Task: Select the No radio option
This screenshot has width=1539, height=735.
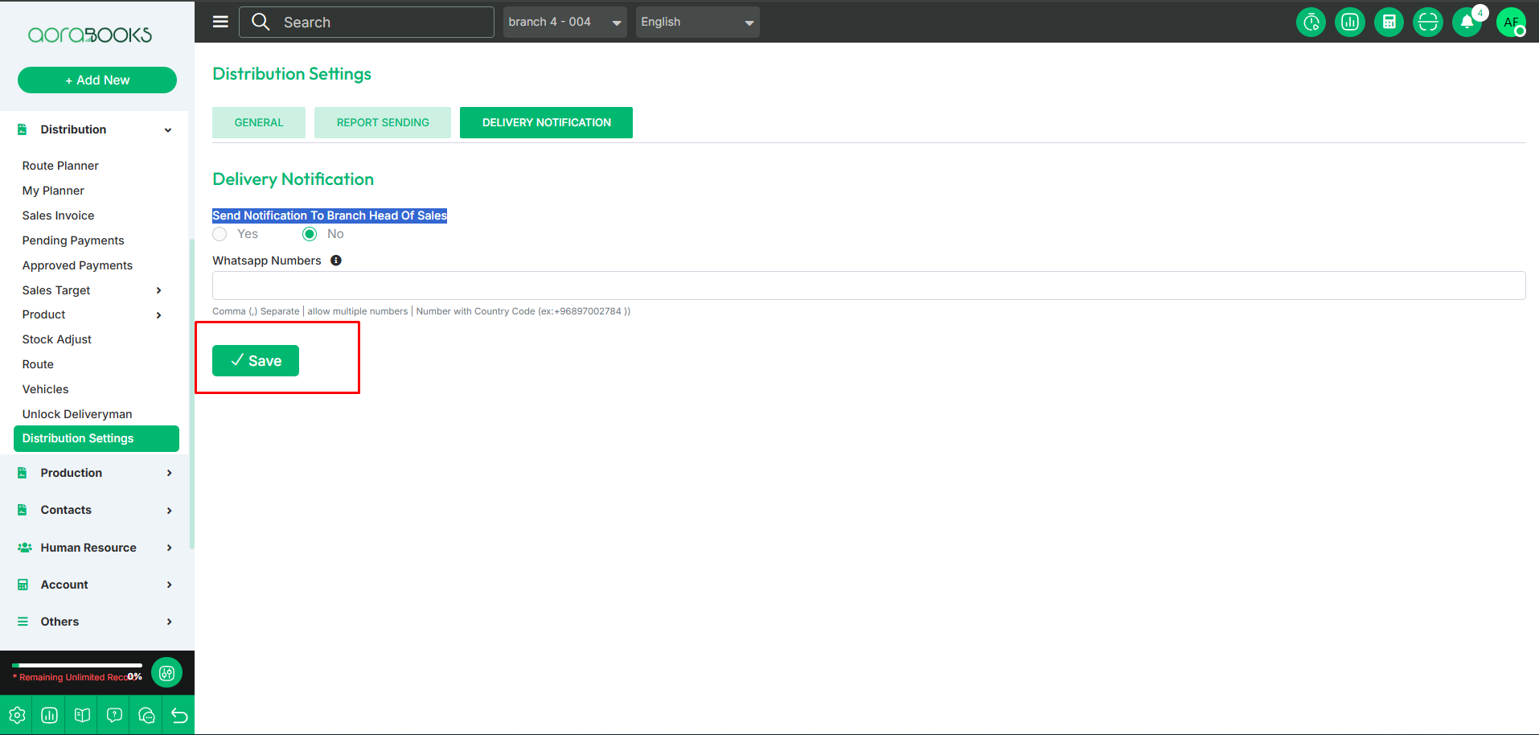Action: coord(310,234)
